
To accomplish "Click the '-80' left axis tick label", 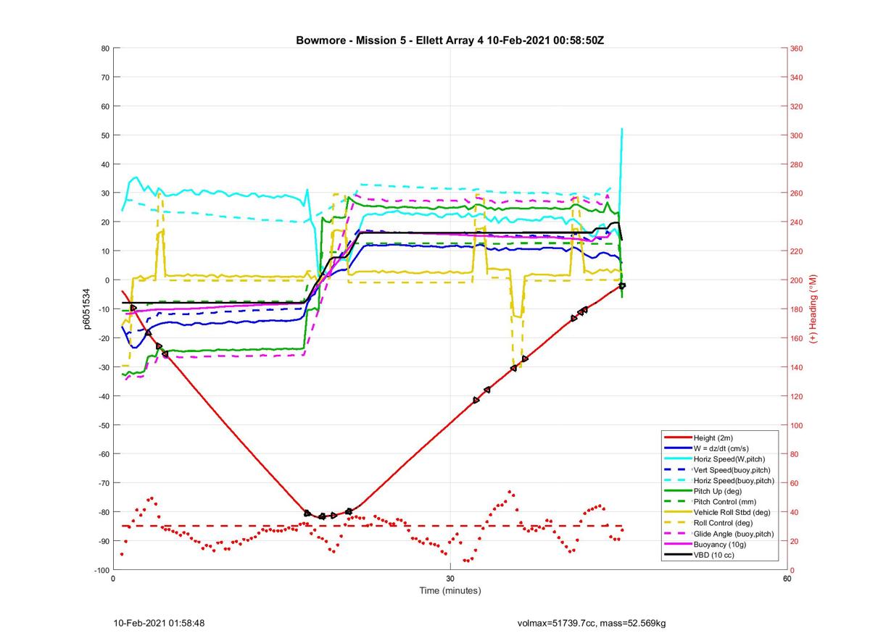I will point(103,512).
